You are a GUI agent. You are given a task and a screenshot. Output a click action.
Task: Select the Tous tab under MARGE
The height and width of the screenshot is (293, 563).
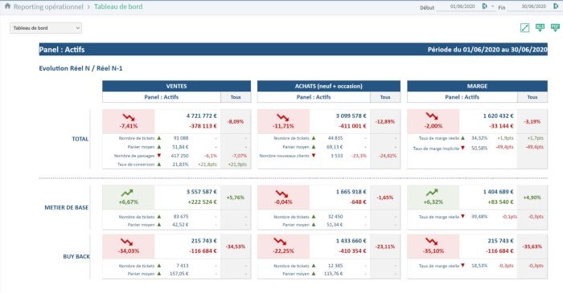[x=532, y=97]
